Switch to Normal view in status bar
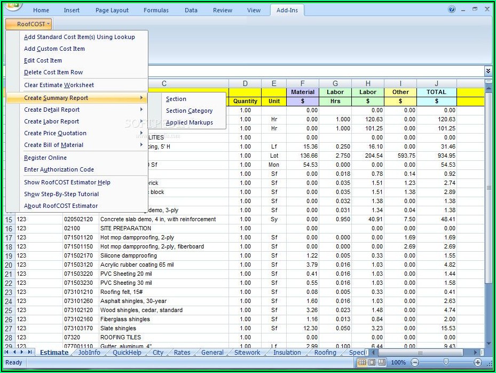The image size is (496, 373). 362,362
